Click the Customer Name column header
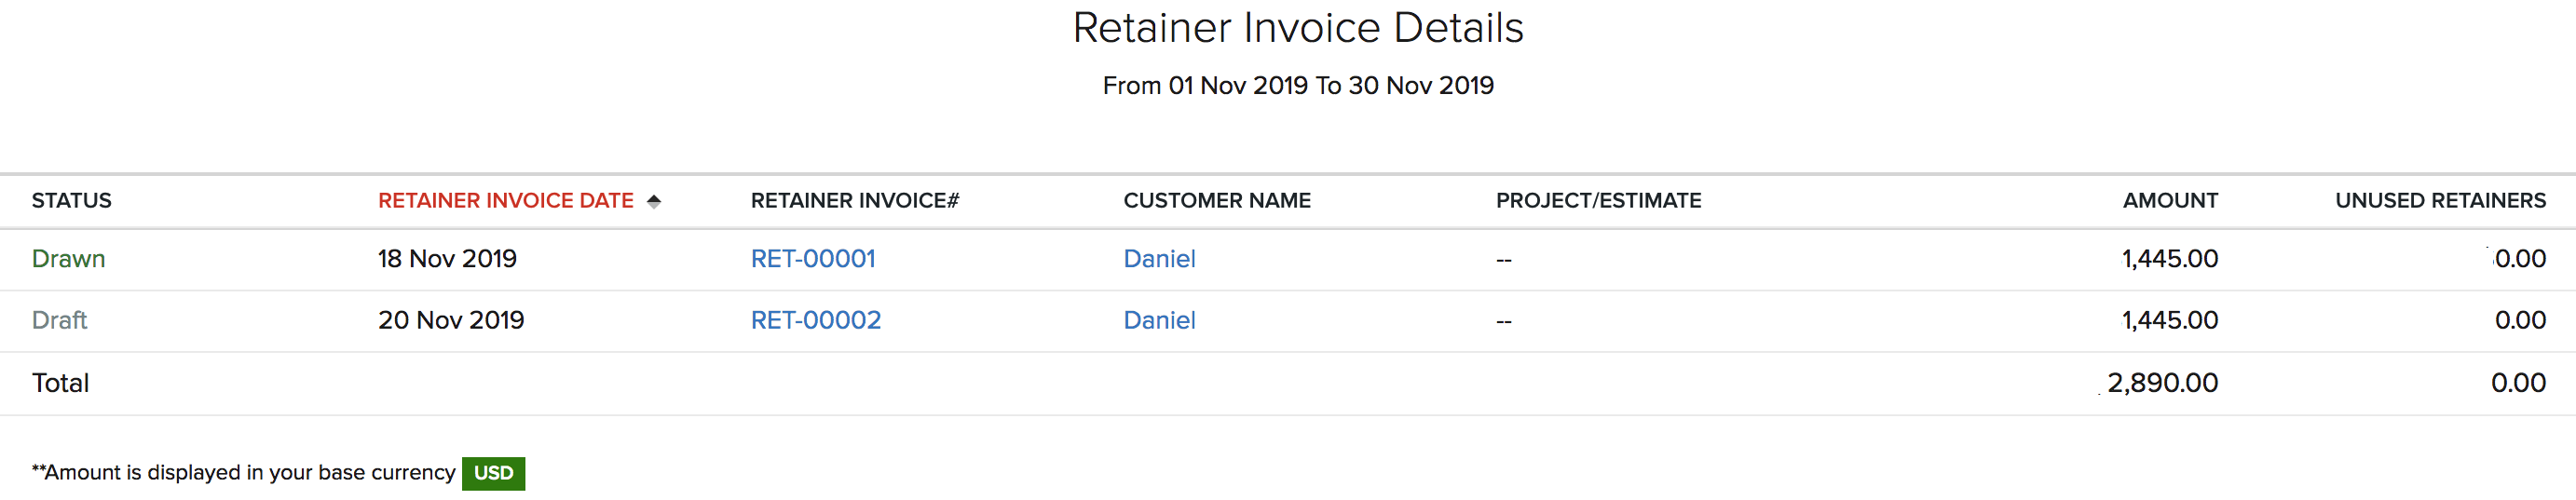This screenshot has height=500, width=2576. tap(1217, 201)
